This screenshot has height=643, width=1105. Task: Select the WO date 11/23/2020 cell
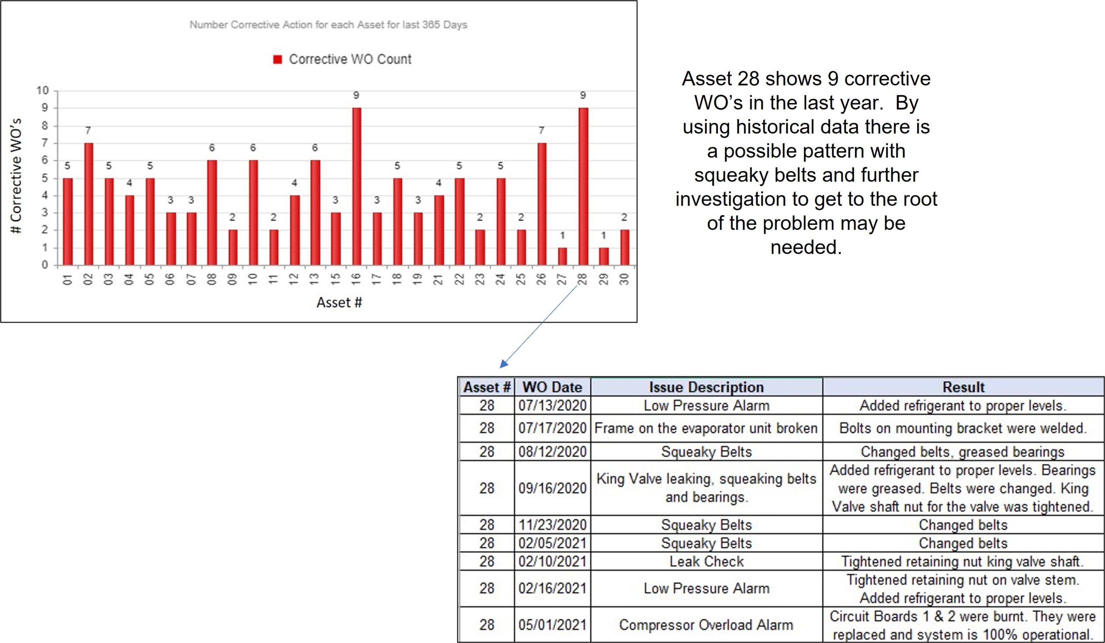(552, 525)
